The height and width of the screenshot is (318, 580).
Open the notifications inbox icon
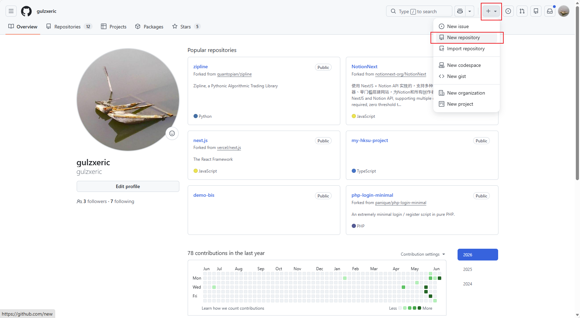click(550, 11)
